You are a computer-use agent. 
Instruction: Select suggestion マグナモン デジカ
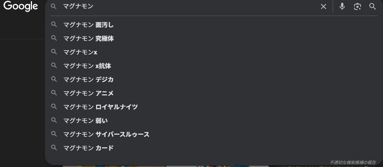[88, 80]
